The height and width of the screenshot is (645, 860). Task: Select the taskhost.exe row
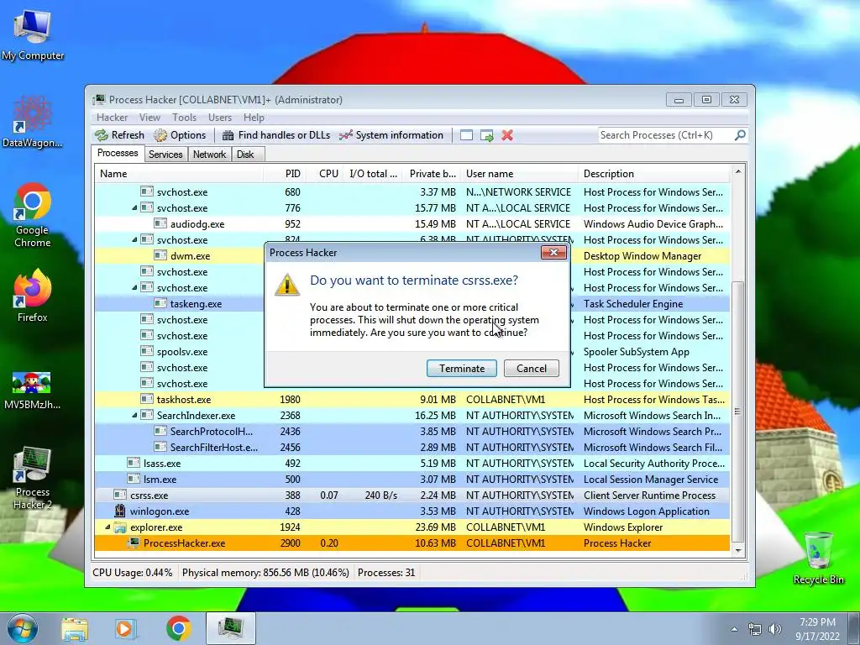[412, 399]
